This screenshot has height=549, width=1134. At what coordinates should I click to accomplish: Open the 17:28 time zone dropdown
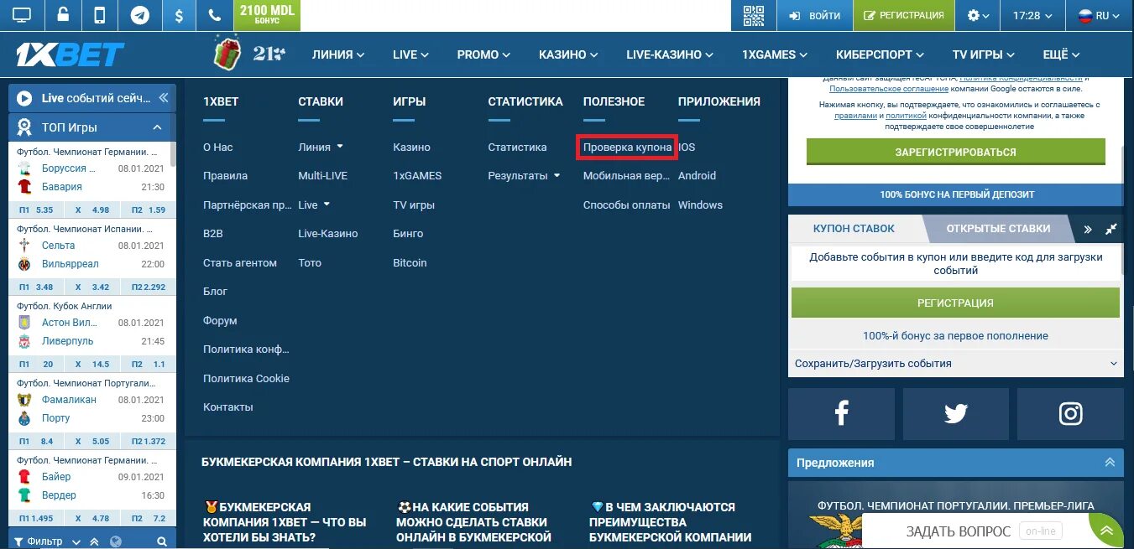[x=1032, y=15]
